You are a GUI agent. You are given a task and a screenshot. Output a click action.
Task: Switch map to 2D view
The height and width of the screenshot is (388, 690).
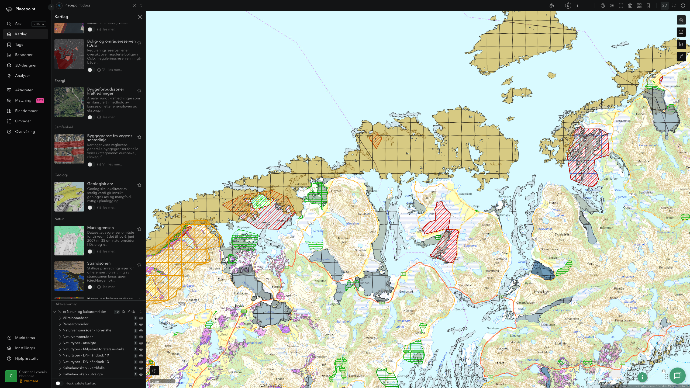coord(665,5)
